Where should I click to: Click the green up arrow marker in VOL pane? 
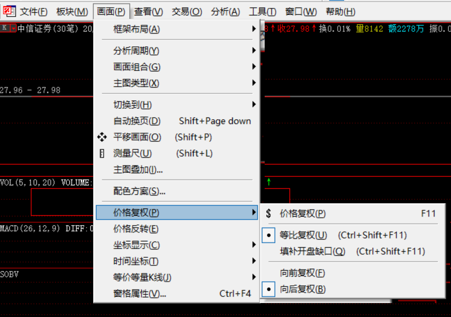[x=269, y=182]
